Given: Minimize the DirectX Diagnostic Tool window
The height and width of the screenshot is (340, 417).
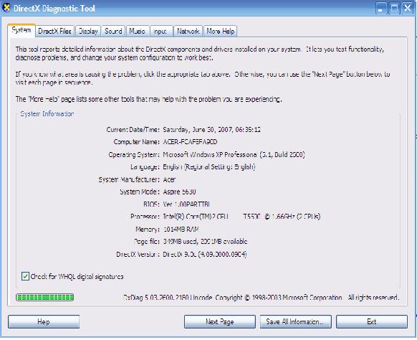Looking at the screenshot, I should pyautogui.click(x=381, y=8).
